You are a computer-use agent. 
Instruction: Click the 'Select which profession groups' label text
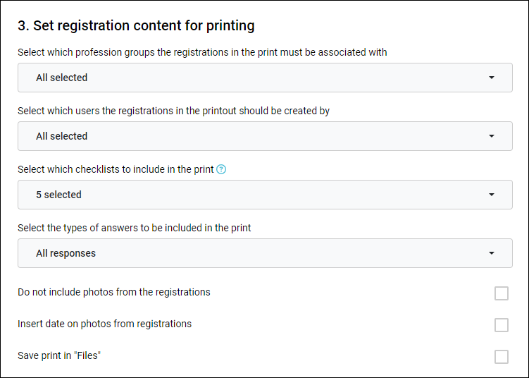click(x=202, y=52)
